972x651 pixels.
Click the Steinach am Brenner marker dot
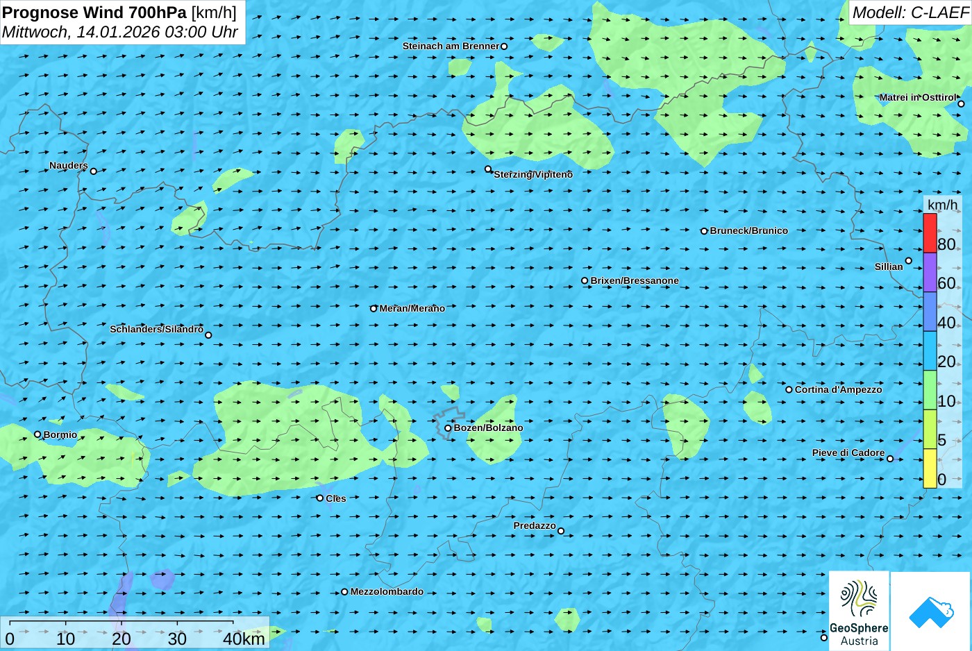tap(504, 46)
